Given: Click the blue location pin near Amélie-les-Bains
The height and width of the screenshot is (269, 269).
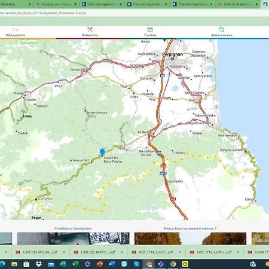Looking at the screenshot, I should 102,152.
